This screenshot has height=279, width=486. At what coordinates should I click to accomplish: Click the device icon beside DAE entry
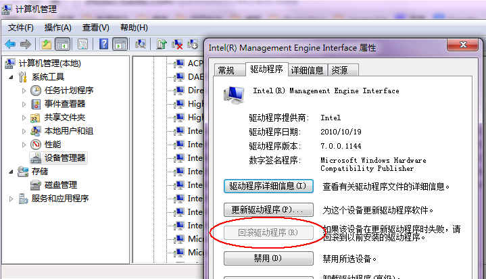[178, 77]
